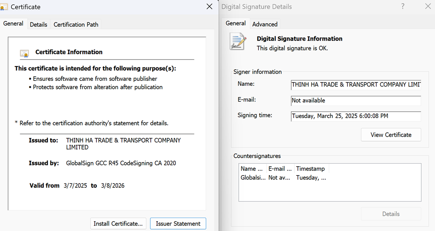Image resolution: width=435 pixels, height=231 pixels.
Task: Click the Signing time field
Action: 356,116
